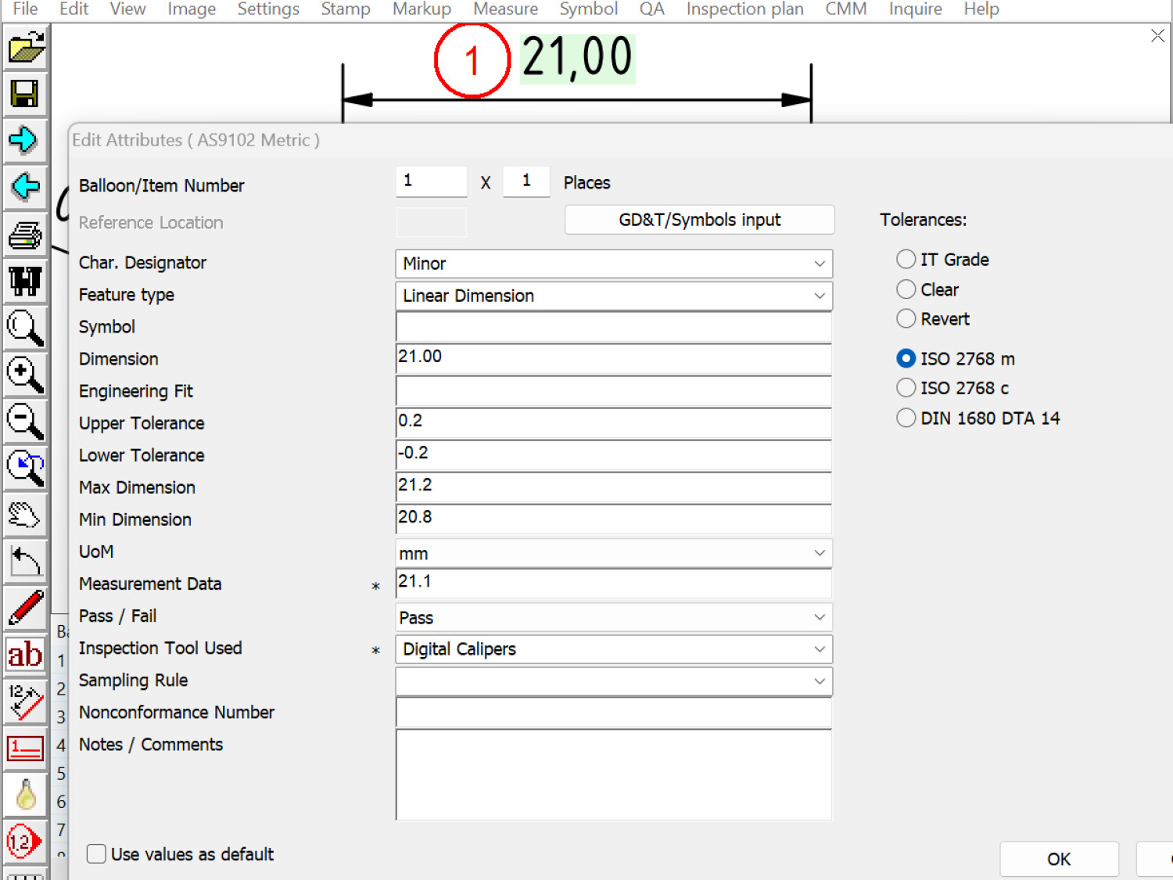The image size is (1173, 880).
Task: Open the Markup menu
Action: [421, 9]
